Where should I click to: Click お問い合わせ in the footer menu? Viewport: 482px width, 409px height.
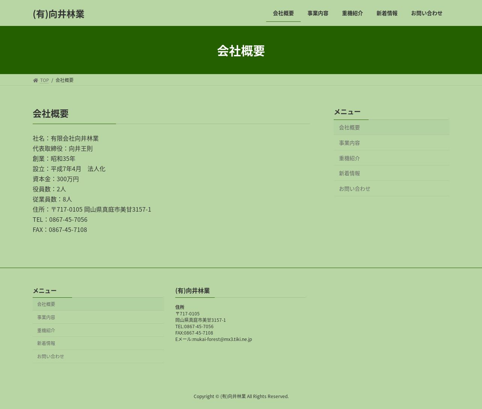(x=98, y=356)
